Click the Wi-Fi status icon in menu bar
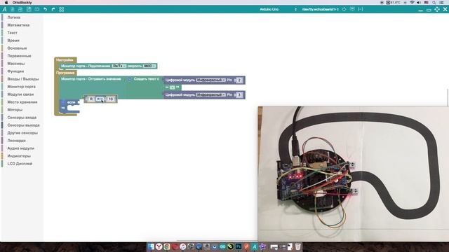 [x=412, y=2]
